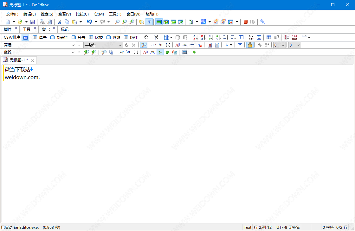Open the 文件(F) menu
Viewport: 355px width, 231px height.
point(12,14)
